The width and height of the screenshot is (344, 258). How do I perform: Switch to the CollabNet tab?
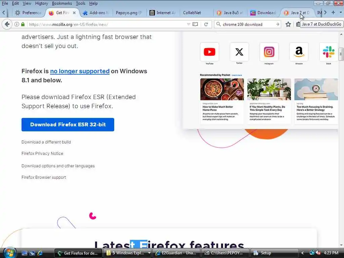[192, 13]
